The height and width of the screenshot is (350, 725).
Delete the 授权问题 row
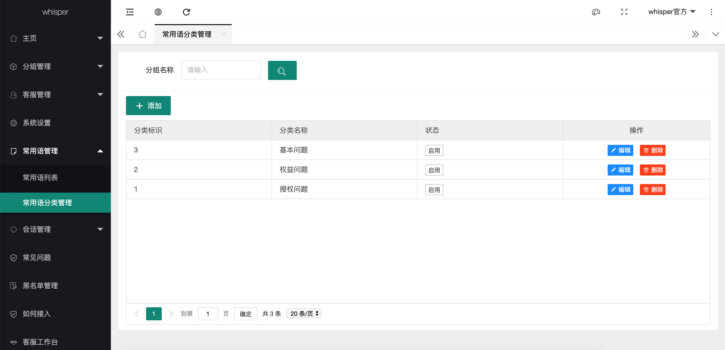click(x=652, y=190)
